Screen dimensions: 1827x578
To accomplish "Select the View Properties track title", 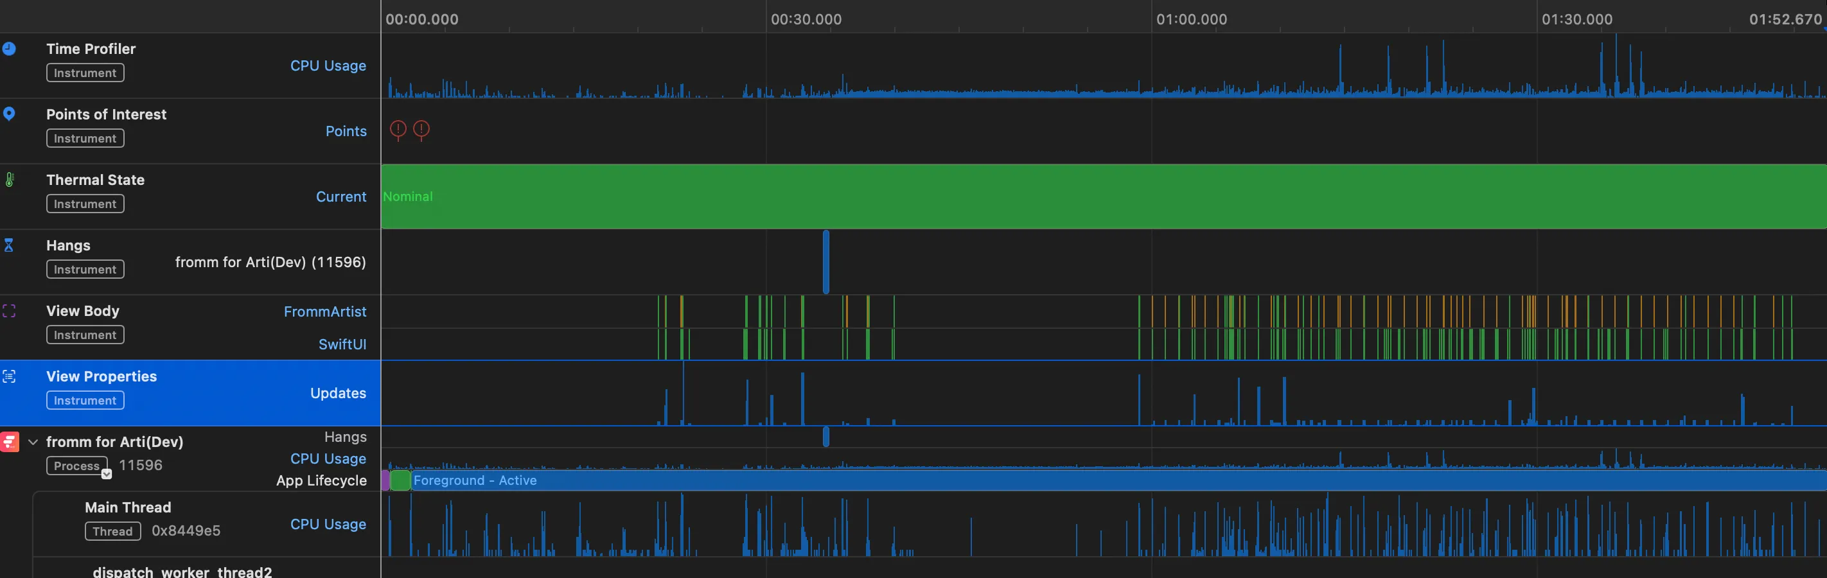I will point(101,376).
